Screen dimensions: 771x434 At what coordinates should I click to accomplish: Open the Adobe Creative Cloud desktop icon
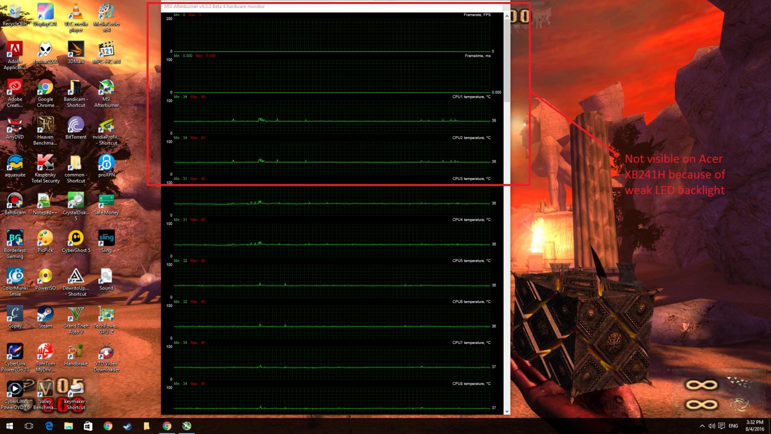[15, 93]
